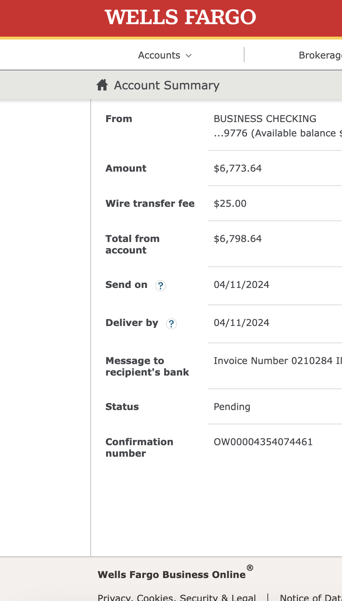Go to Account Summary

(167, 85)
